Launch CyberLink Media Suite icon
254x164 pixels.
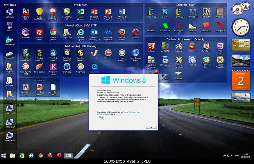[x=25, y=55]
